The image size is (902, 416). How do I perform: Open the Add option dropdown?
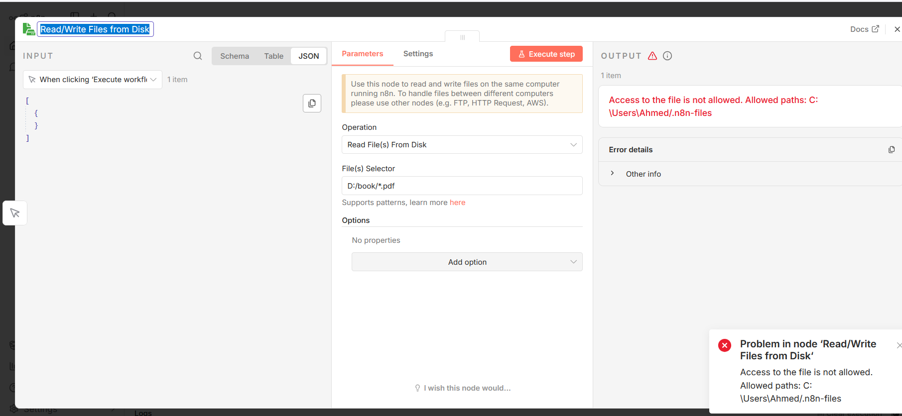coord(467,262)
